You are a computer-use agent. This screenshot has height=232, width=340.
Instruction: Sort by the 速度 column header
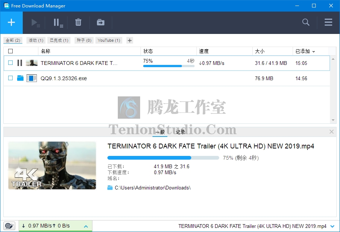tap(225, 51)
